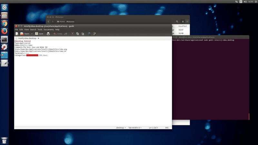Click the Print icon in gedit toolbar
258x145 pixels.
pos(48,34)
